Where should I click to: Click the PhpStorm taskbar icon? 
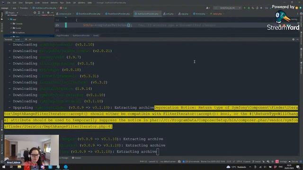point(35,167)
